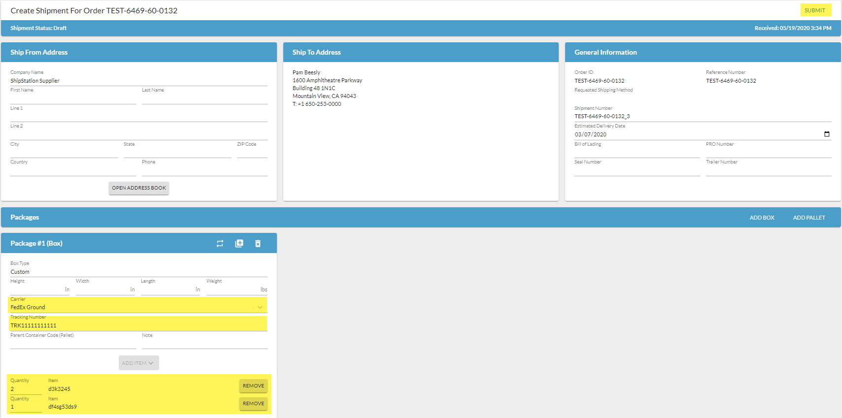The height and width of the screenshot is (418, 842).
Task: Click the Tracking Number field
Action: click(x=138, y=325)
